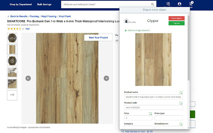Viewport: 213px width, 133px height.
Task: Open the Flooring breadcrumb link
Action: [34, 16]
